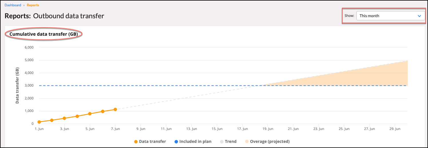Click the Cumulative data transfer (GB) heading
The image size is (428, 148).
[44, 34]
